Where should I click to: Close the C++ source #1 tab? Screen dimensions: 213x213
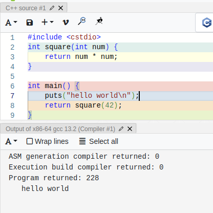coord(60,8)
